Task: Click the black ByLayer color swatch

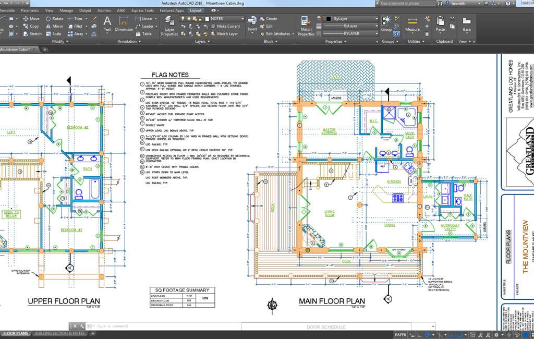Action: pyautogui.click(x=329, y=19)
